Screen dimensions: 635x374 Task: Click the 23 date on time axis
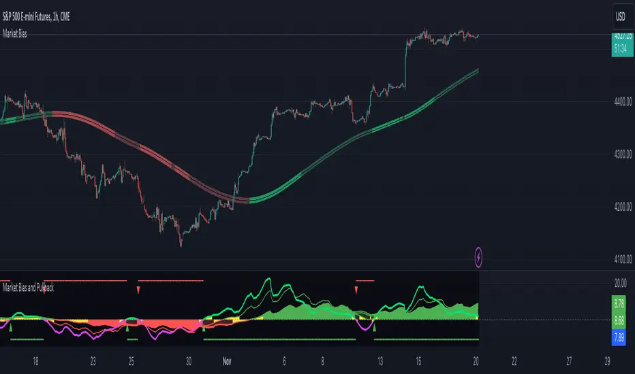(93, 362)
